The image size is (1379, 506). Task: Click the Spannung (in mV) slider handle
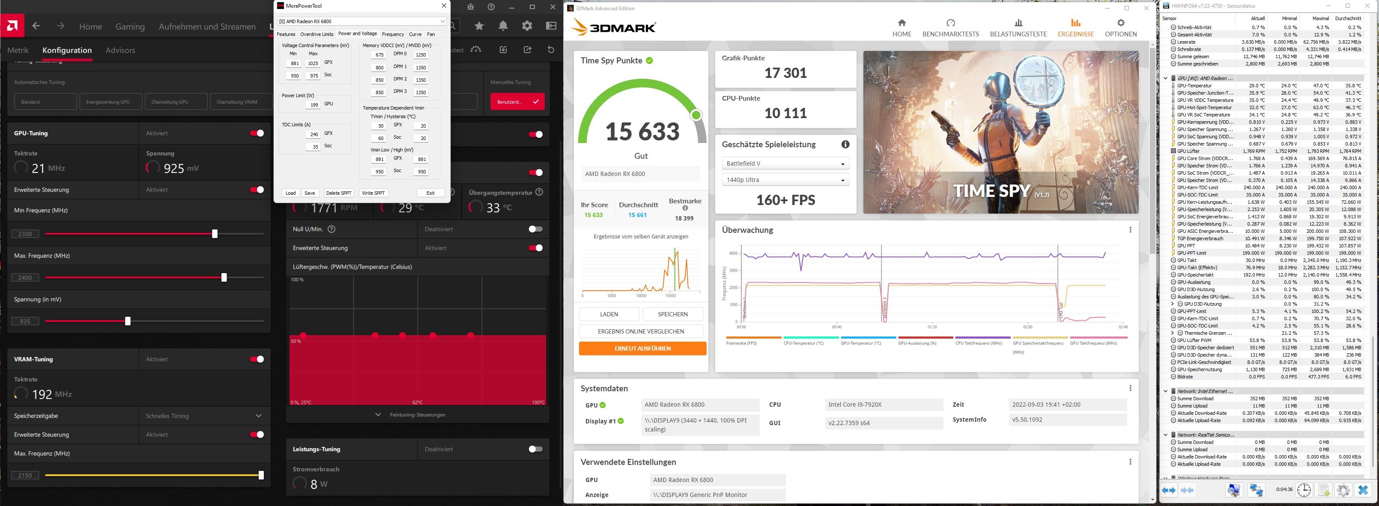coord(128,321)
